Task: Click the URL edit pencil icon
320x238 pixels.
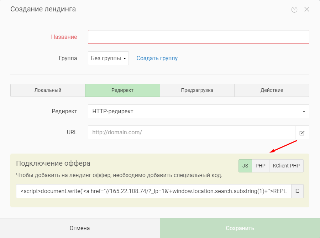Action: pos(302,133)
